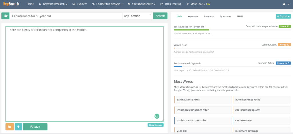Click the green Score: 30 badge

point(285,26)
